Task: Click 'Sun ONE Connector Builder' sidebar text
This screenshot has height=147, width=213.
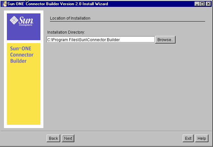Action: coord(22,55)
